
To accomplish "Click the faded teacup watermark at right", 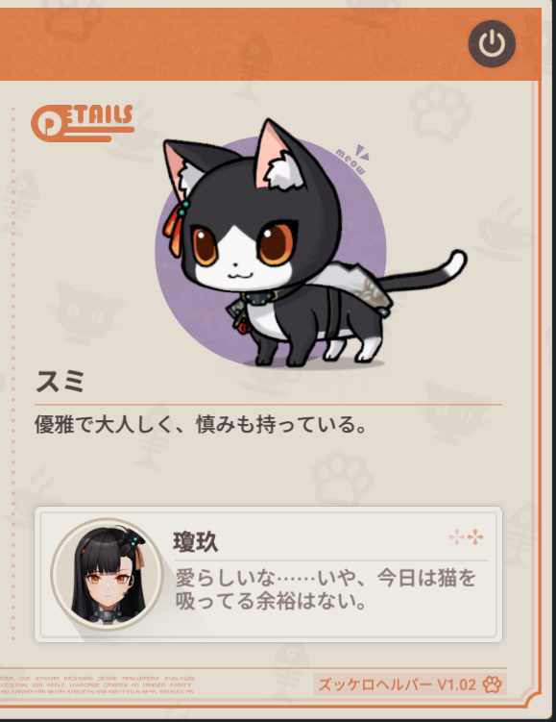I will [x=503, y=230].
